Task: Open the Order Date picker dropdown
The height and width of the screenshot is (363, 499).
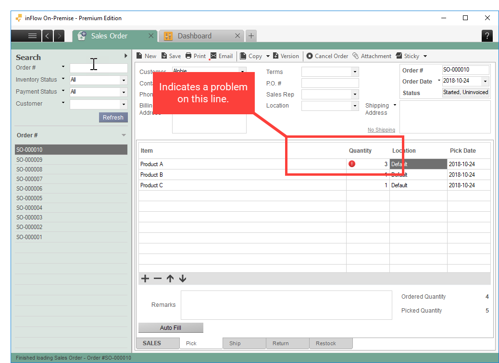Action: point(485,81)
